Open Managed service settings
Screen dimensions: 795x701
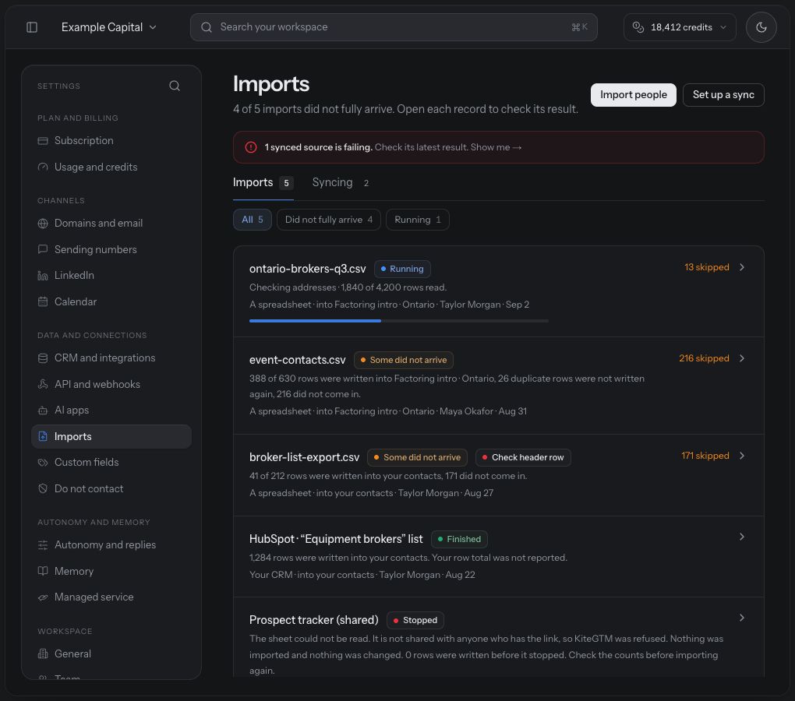click(x=111, y=597)
